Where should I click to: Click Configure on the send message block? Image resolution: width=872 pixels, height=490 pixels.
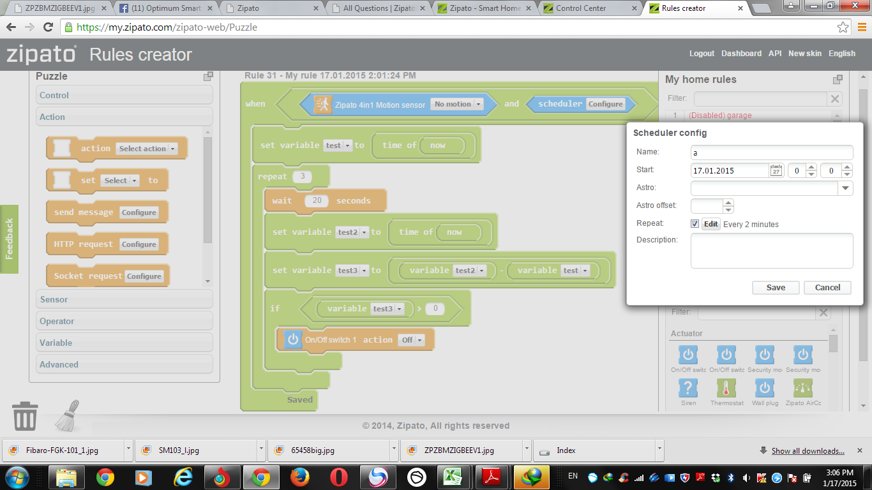pyautogui.click(x=139, y=212)
